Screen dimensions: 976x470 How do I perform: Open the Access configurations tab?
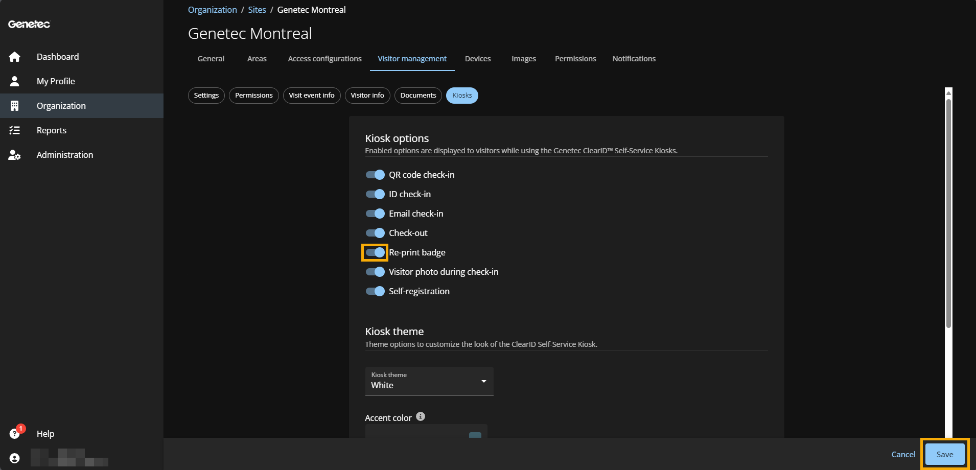325,59
